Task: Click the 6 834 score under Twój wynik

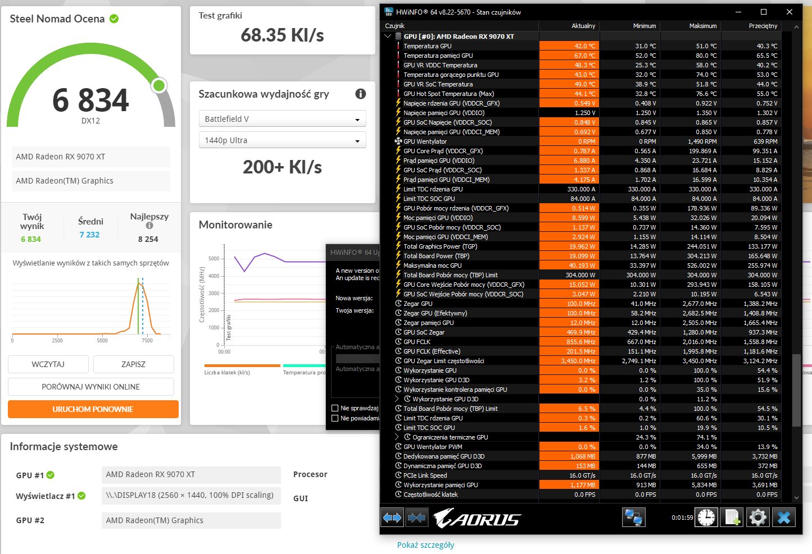Action: click(x=31, y=239)
